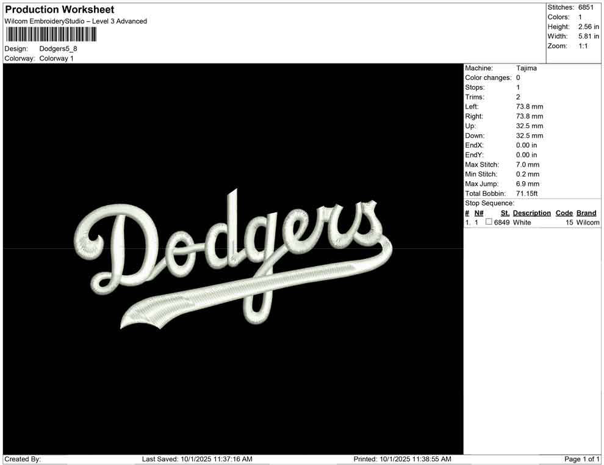Click the 'Code' column header

tap(564, 212)
